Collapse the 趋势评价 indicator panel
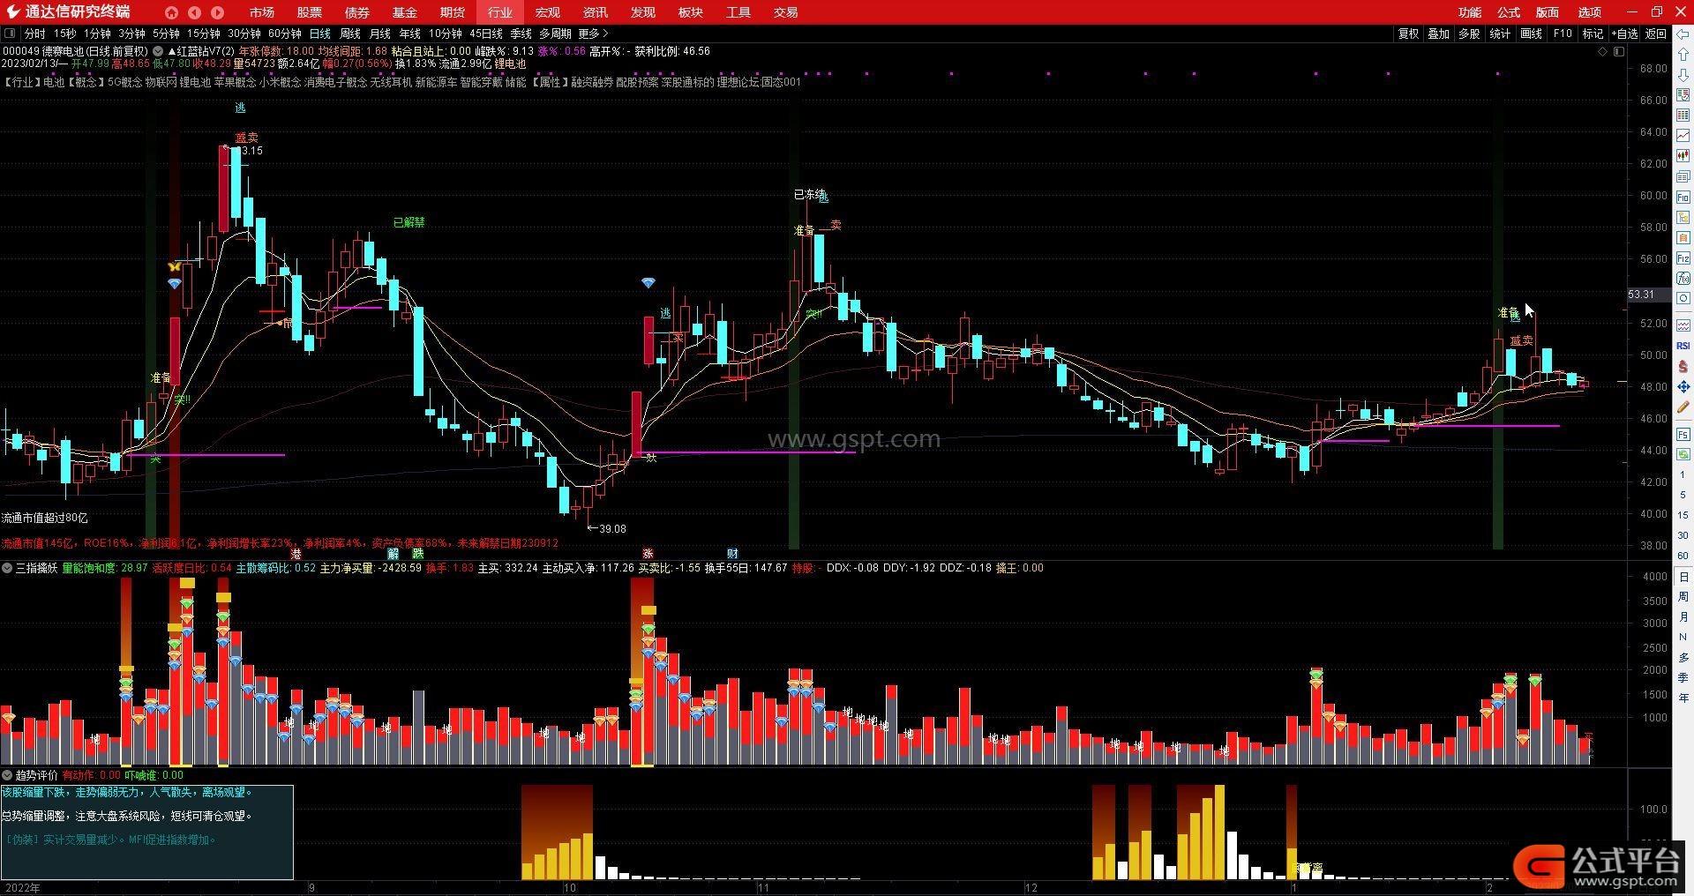 click(x=7, y=775)
